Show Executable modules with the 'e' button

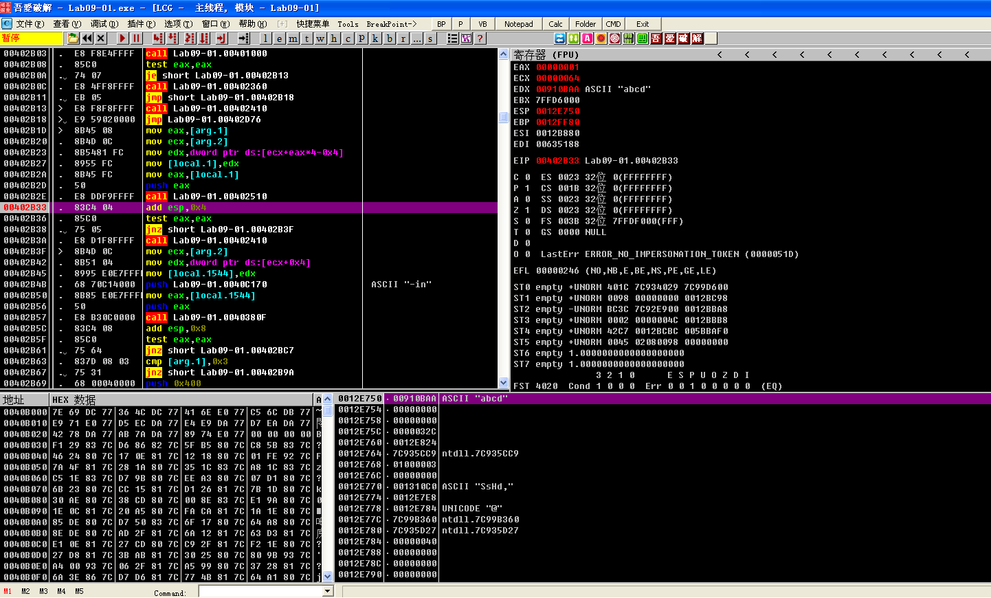(280, 38)
